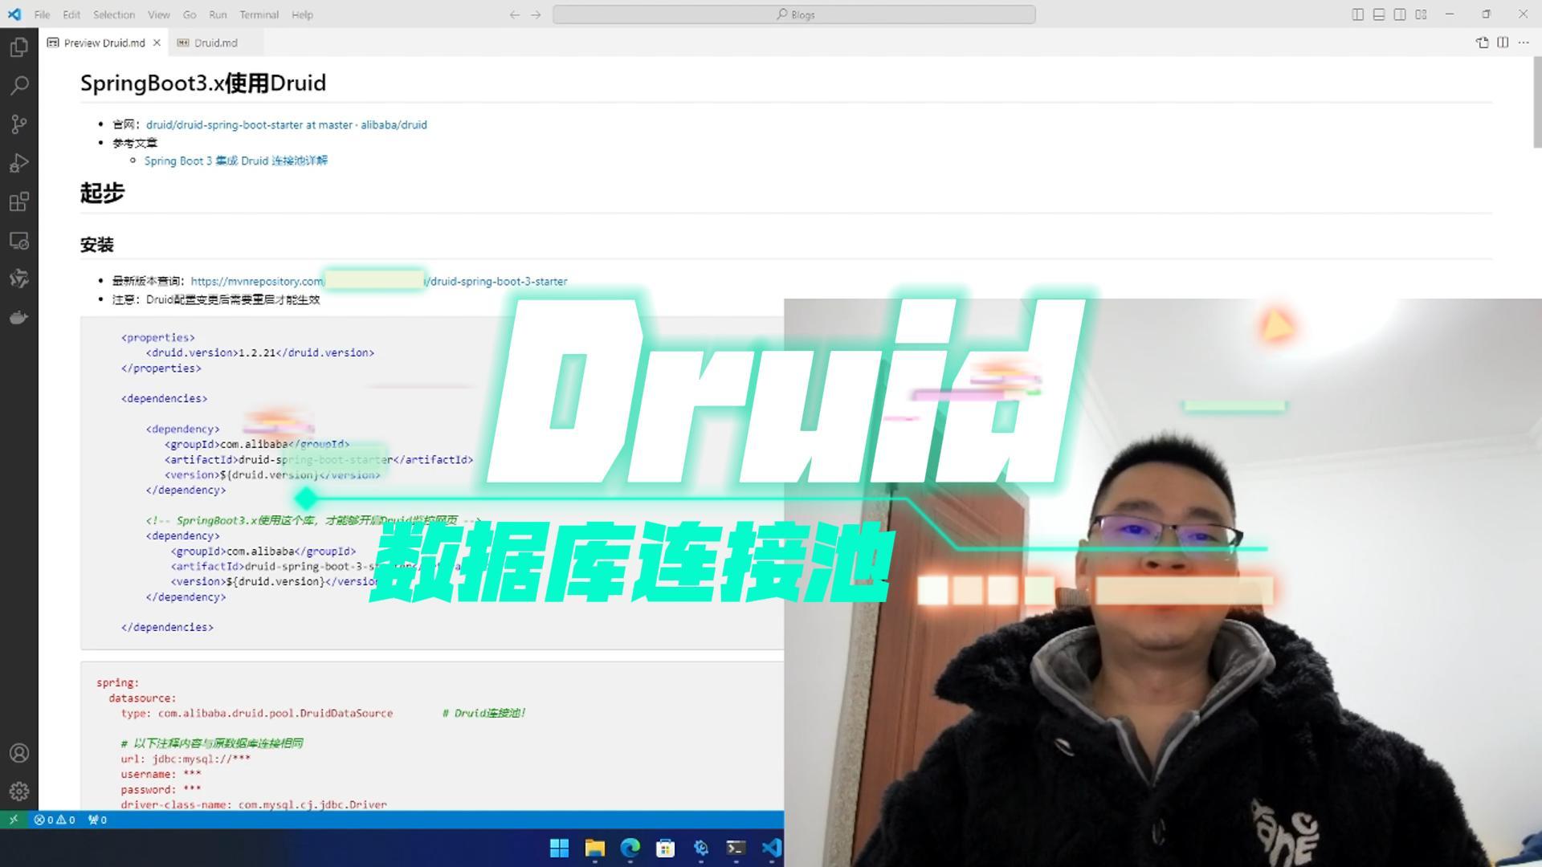Click the VS Code logo in title bar
Screen dimensions: 1542x867
pyautogui.click(x=14, y=14)
